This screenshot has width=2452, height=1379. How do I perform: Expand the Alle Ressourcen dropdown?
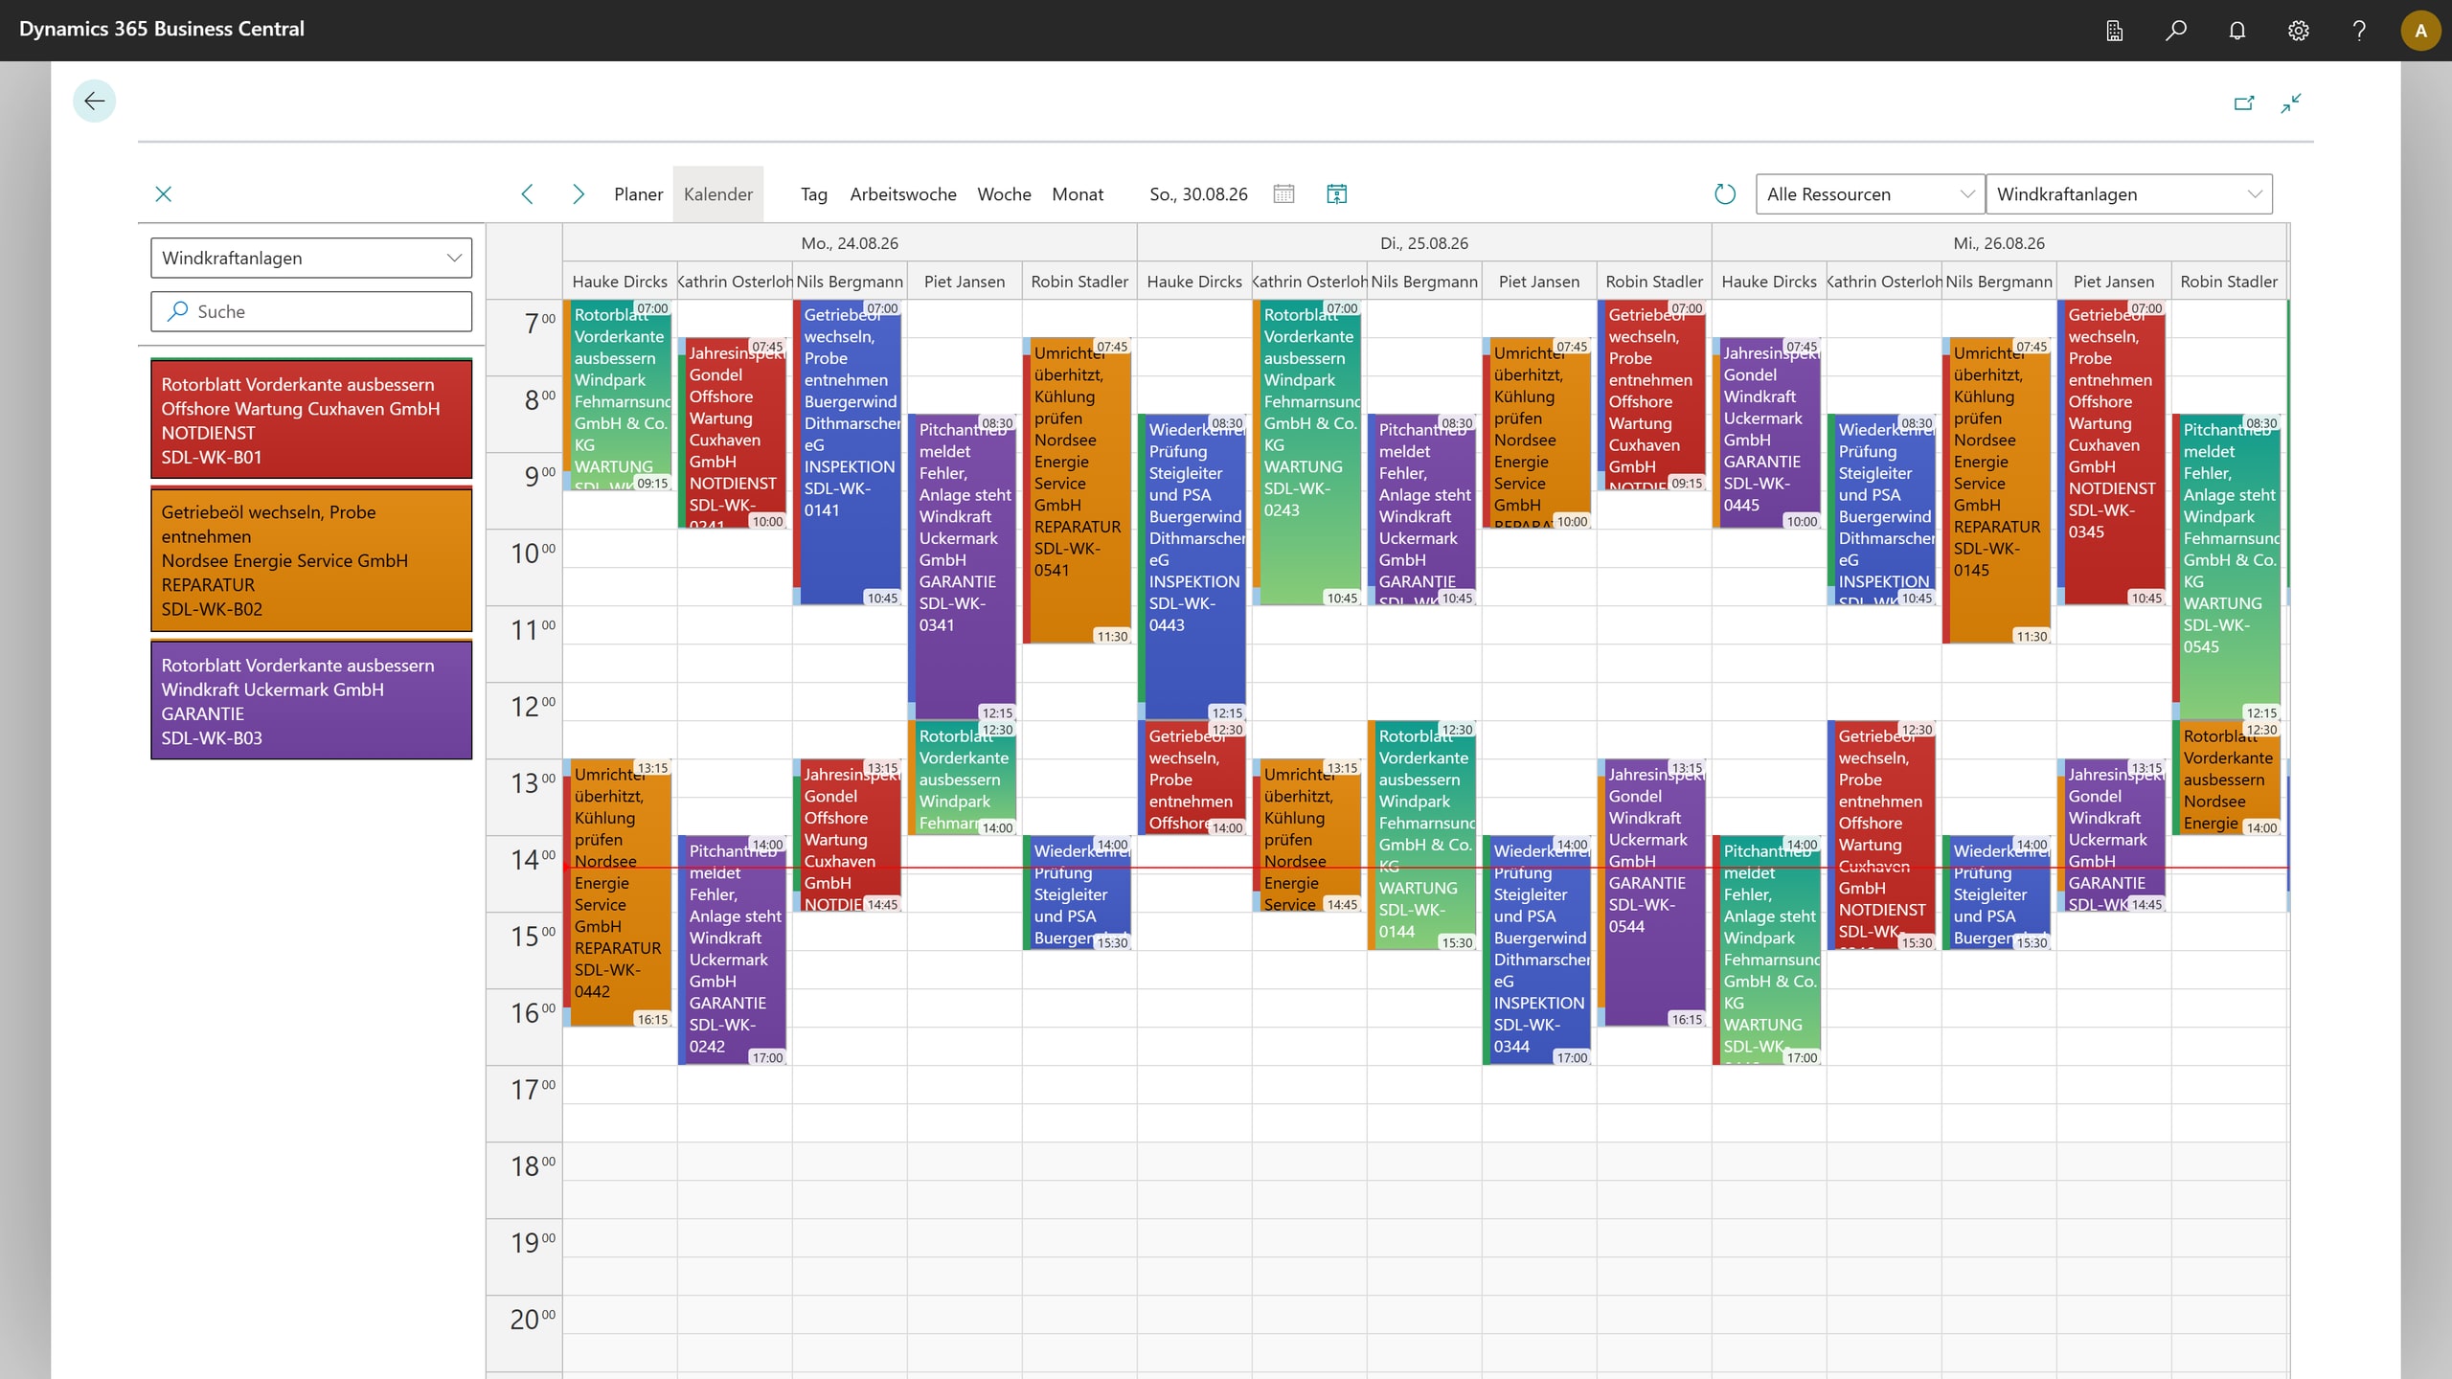point(1869,194)
